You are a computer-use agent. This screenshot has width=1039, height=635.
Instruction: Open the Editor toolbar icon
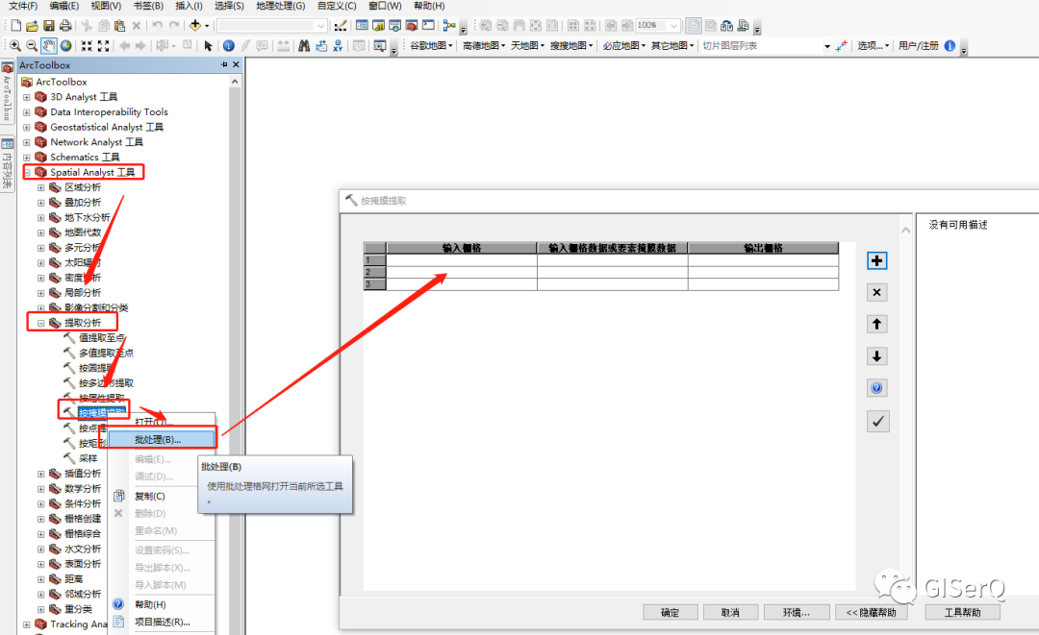click(341, 26)
